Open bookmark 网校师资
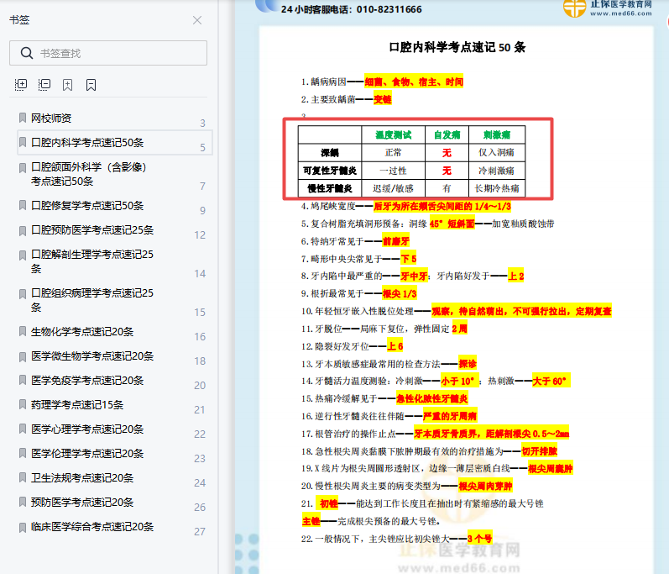Image resolution: width=669 pixels, height=574 pixels. click(51, 118)
